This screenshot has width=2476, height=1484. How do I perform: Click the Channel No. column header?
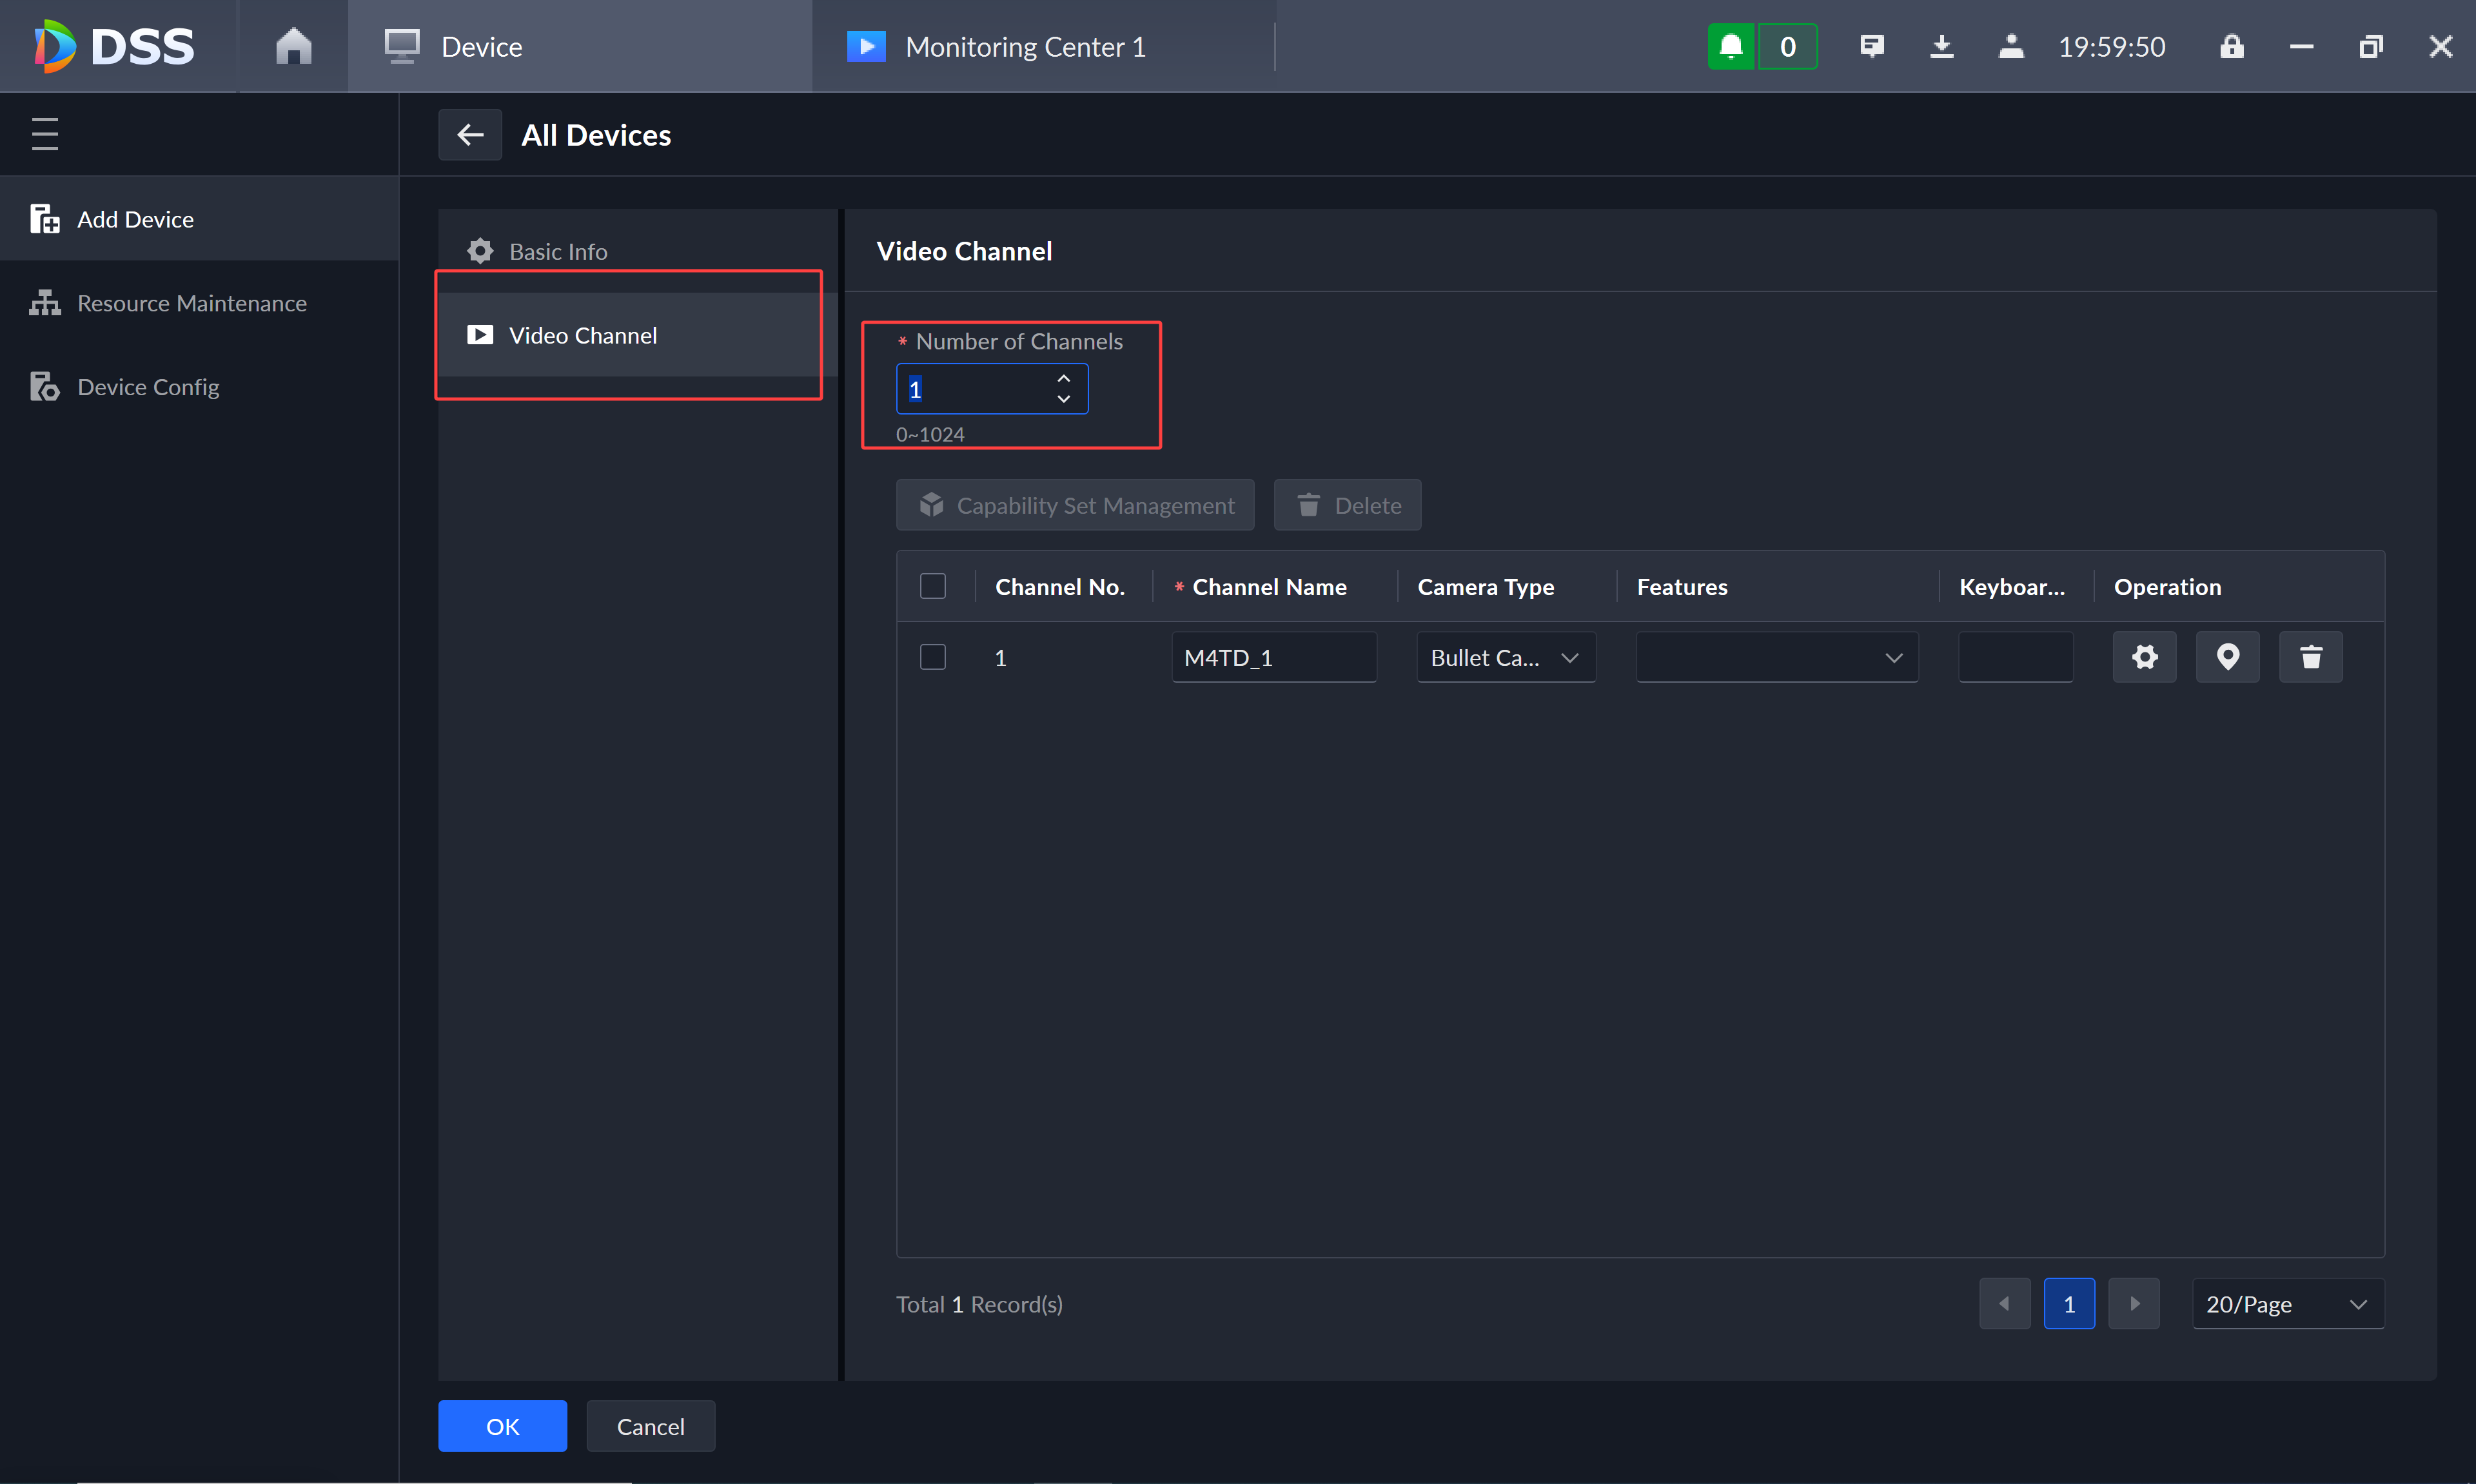point(1060,587)
